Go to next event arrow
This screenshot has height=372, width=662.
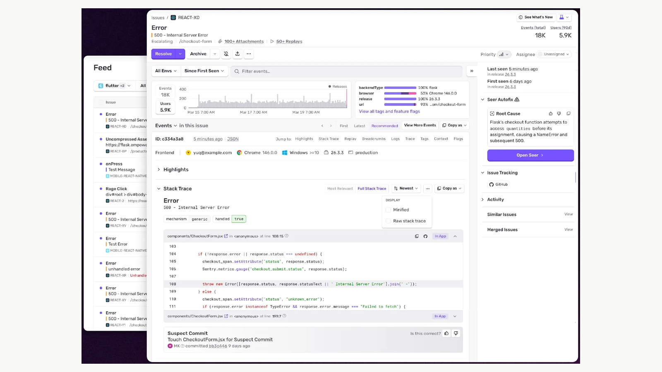click(331, 126)
